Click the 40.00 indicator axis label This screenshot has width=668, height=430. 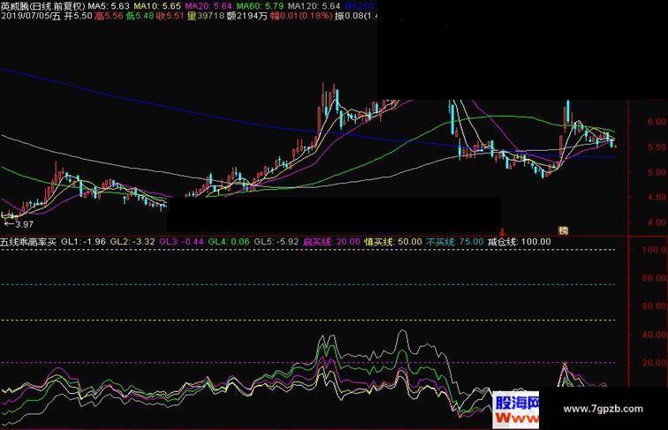coord(655,335)
